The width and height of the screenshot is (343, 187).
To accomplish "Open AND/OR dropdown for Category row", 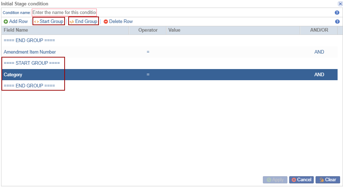I will [319, 75].
